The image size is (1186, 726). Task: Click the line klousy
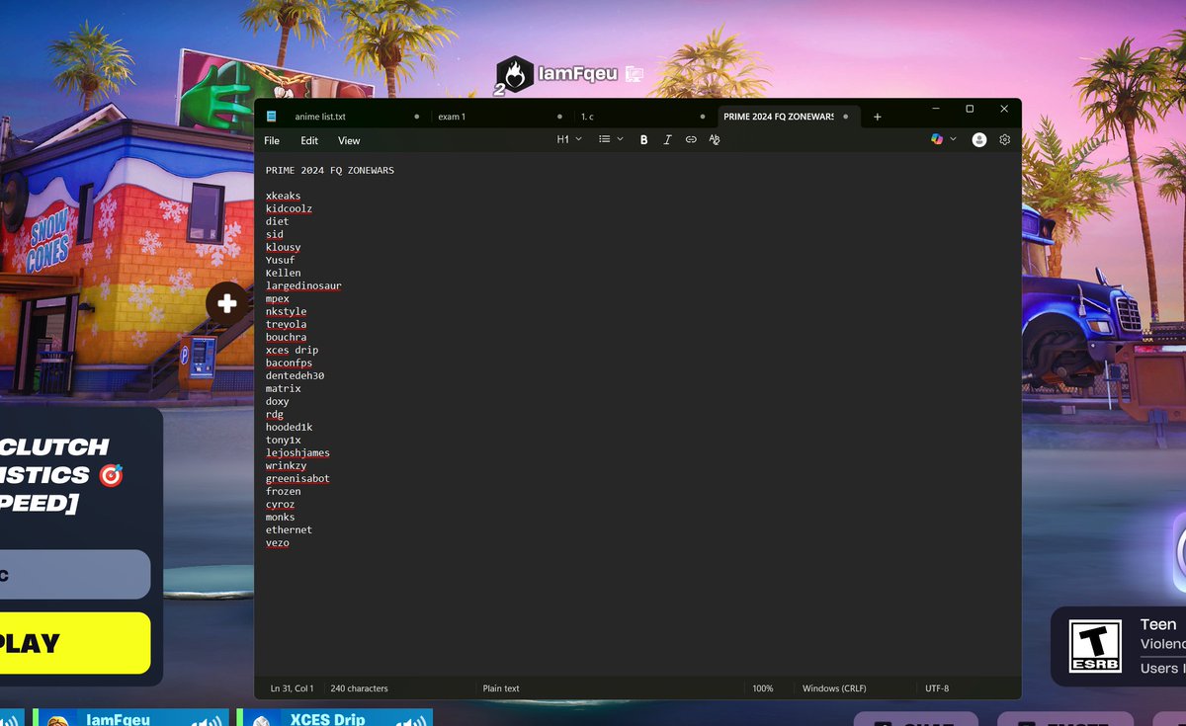pos(283,247)
